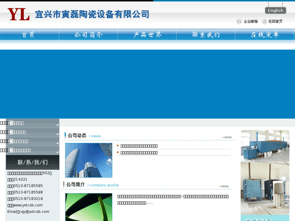This screenshot has width=295, height=221.
Task: Click the large blue banner area
Action: pyautogui.click(x=148, y=84)
